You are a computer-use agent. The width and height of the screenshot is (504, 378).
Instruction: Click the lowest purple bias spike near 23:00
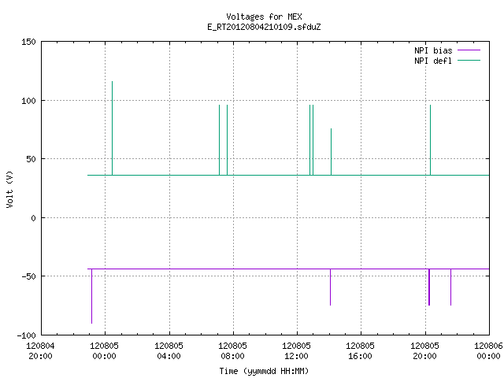click(91, 296)
